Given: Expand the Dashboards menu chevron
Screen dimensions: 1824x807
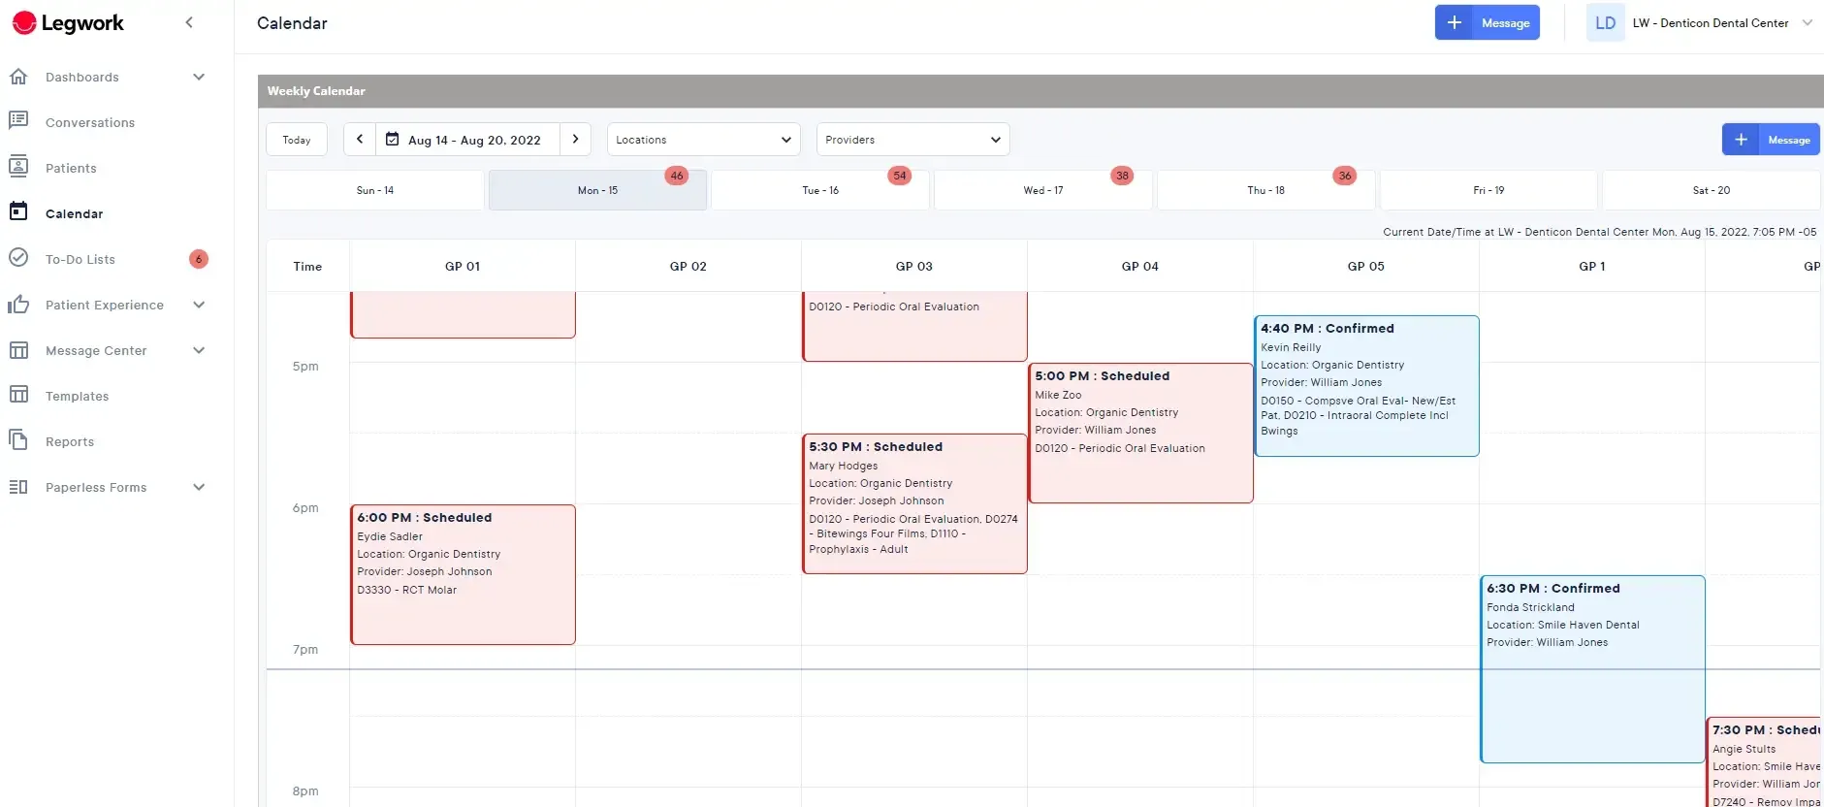Looking at the screenshot, I should pyautogui.click(x=199, y=77).
